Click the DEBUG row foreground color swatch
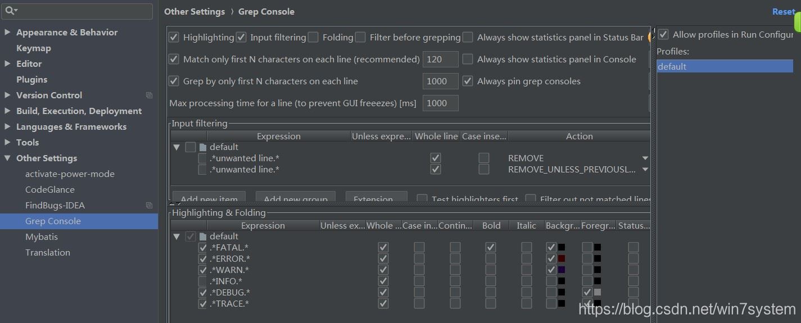The image size is (801, 323). tap(598, 293)
